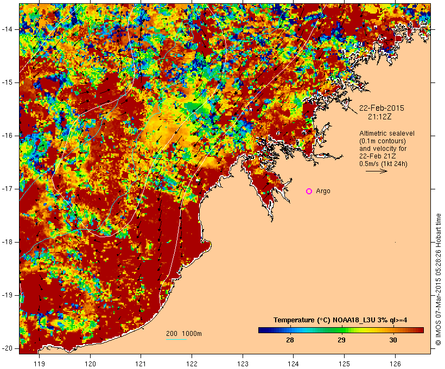Click the green section of temperature colorbar near 29
This screenshot has height=369, width=445.
pos(341,330)
